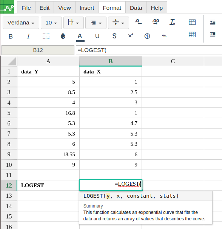Apply currency format with dollar icon
The image size is (222, 229).
(147, 36)
